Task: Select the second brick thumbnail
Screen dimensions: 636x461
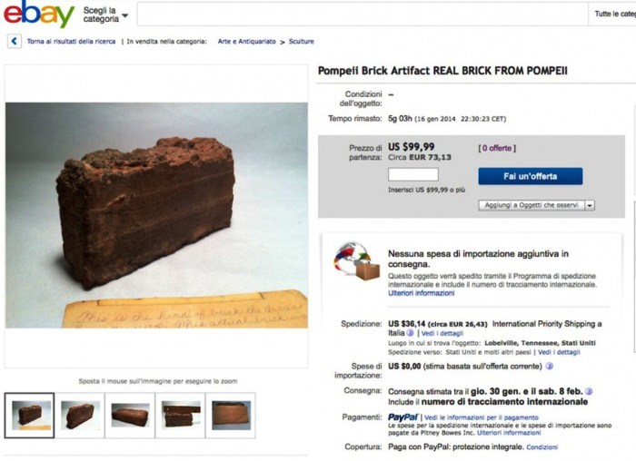Action: 80,416
